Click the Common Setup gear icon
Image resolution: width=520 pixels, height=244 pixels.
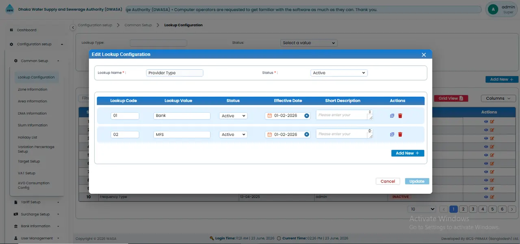16,61
